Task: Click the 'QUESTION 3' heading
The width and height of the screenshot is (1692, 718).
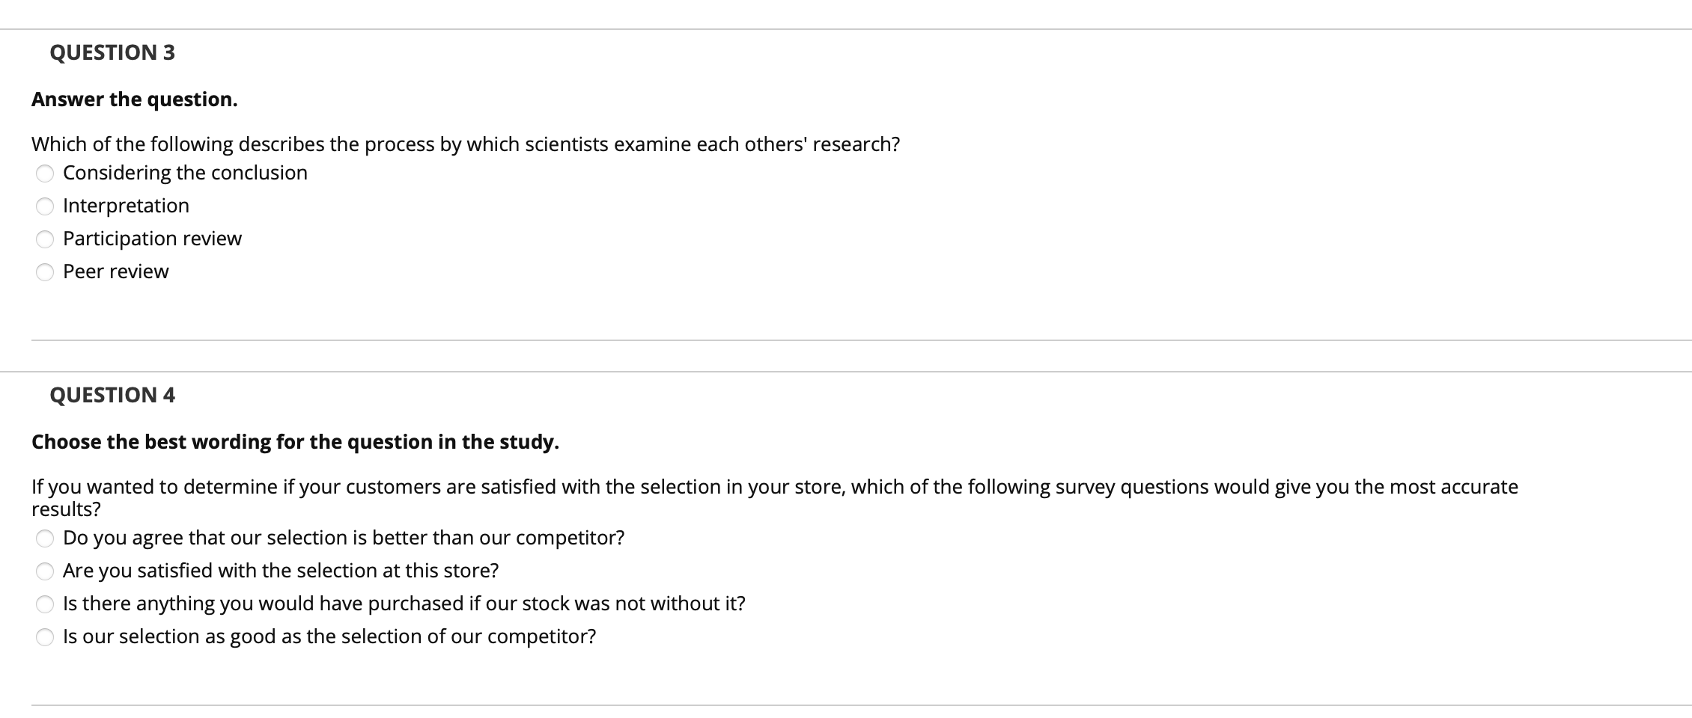Action: [x=112, y=52]
